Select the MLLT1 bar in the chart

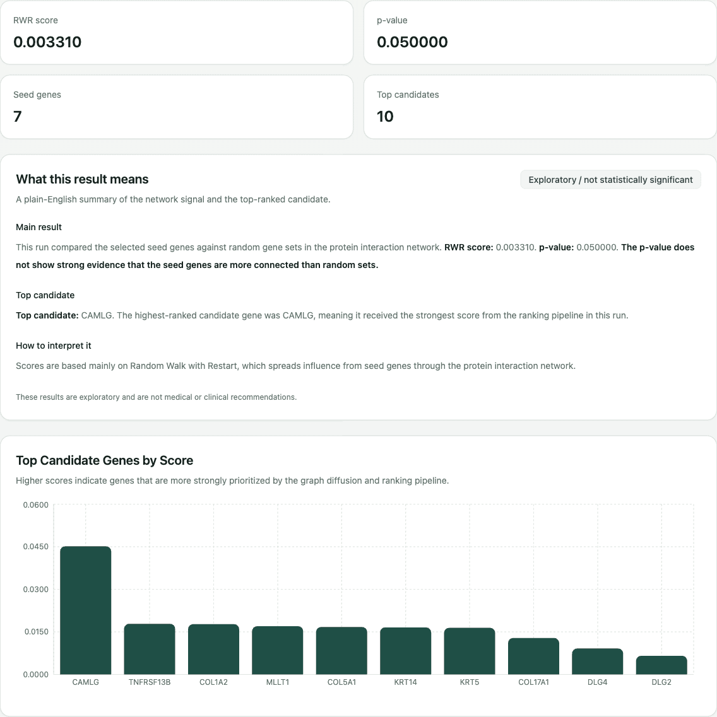pos(278,650)
